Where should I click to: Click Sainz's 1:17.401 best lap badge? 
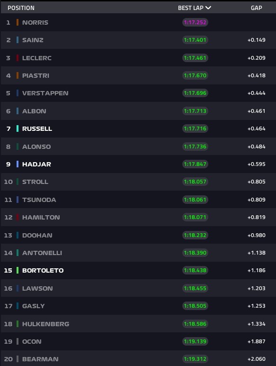click(x=195, y=40)
